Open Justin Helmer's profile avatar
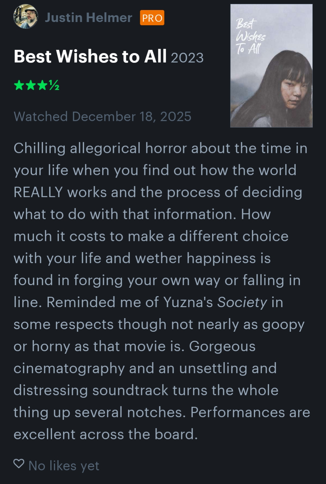Image resolution: width=326 pixels, height=484 pixels. [26, 17]
